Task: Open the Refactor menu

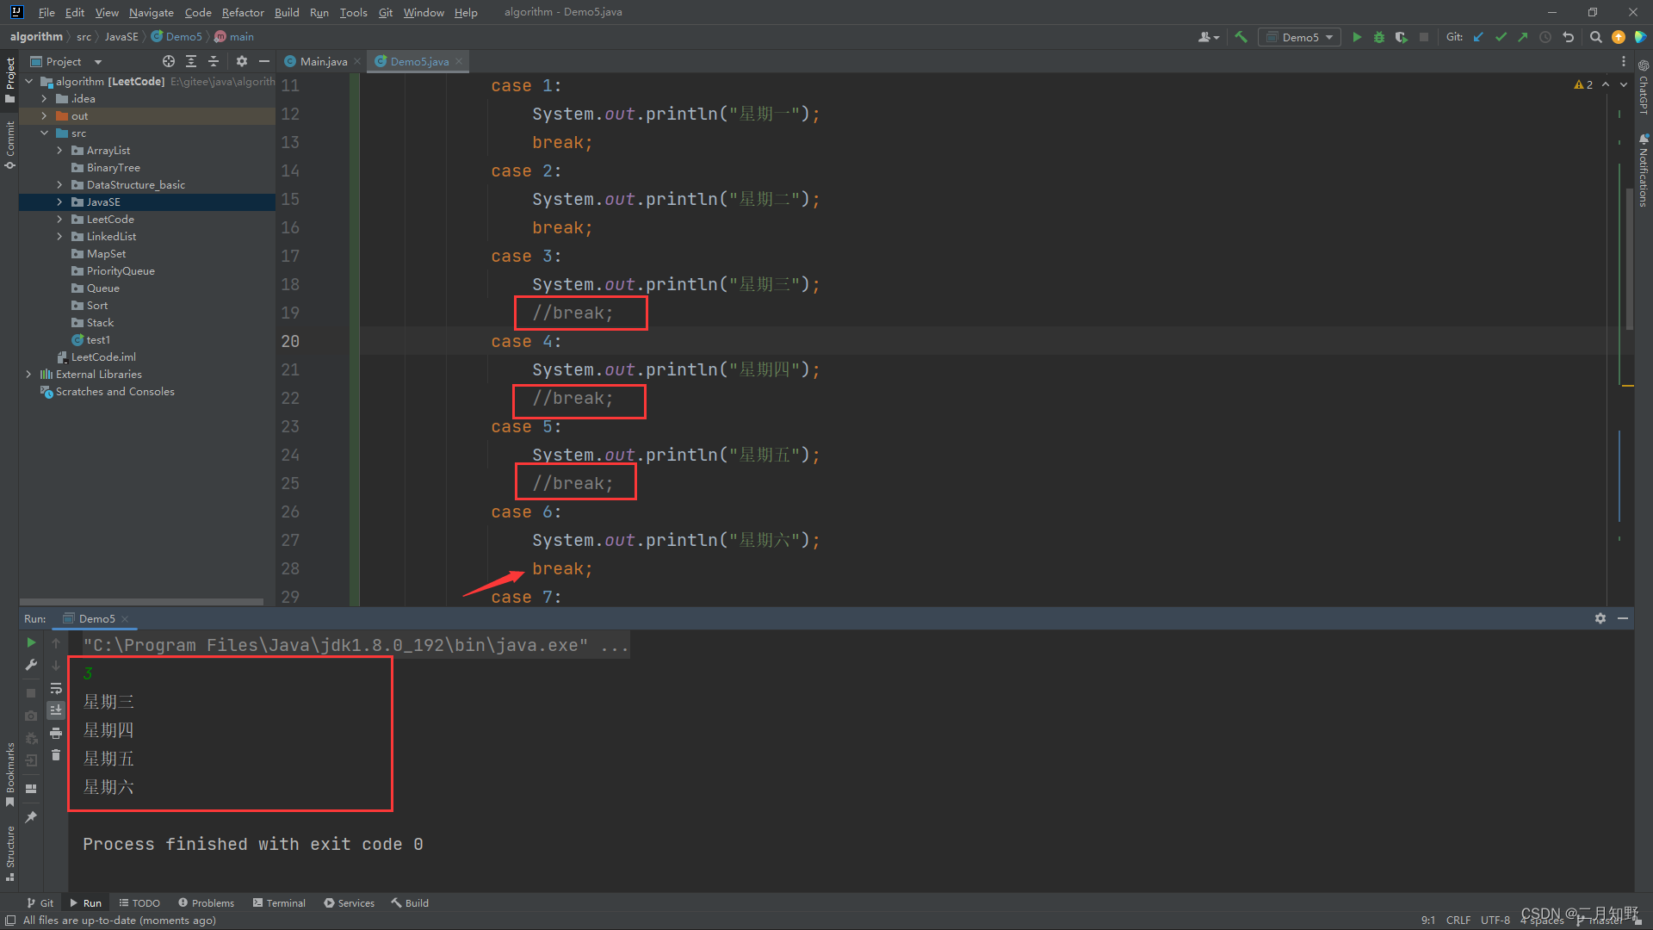Action: point(243,12)
